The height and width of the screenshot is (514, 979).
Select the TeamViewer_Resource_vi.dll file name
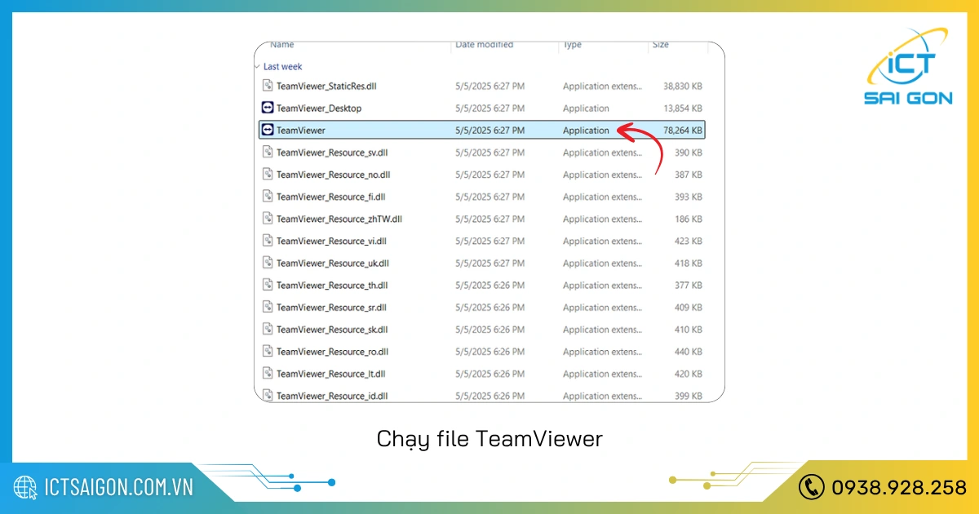click(x=331, y=241)
